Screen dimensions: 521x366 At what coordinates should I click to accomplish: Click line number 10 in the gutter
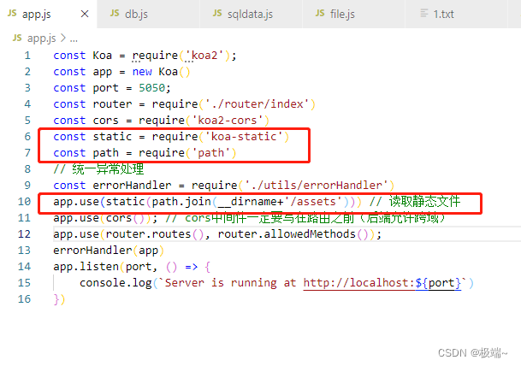[x=24, y=202]
